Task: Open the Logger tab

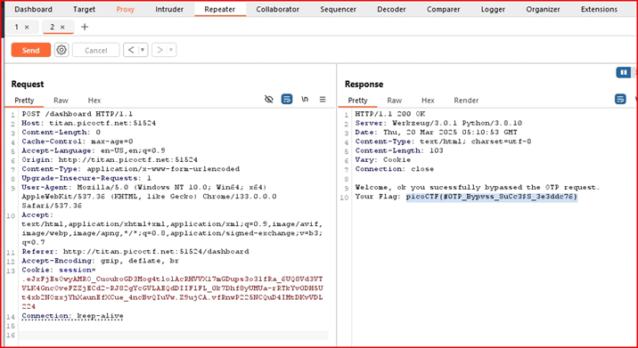Action: coord(493,9)
